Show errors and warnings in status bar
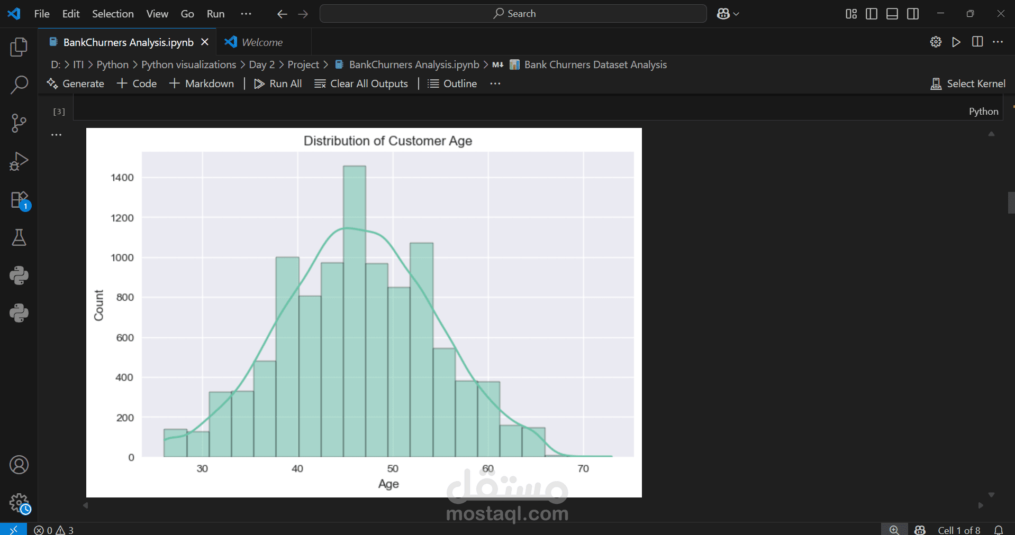Screen dimensions: 1015x535 pyautogui.click(x=53, y=530)
